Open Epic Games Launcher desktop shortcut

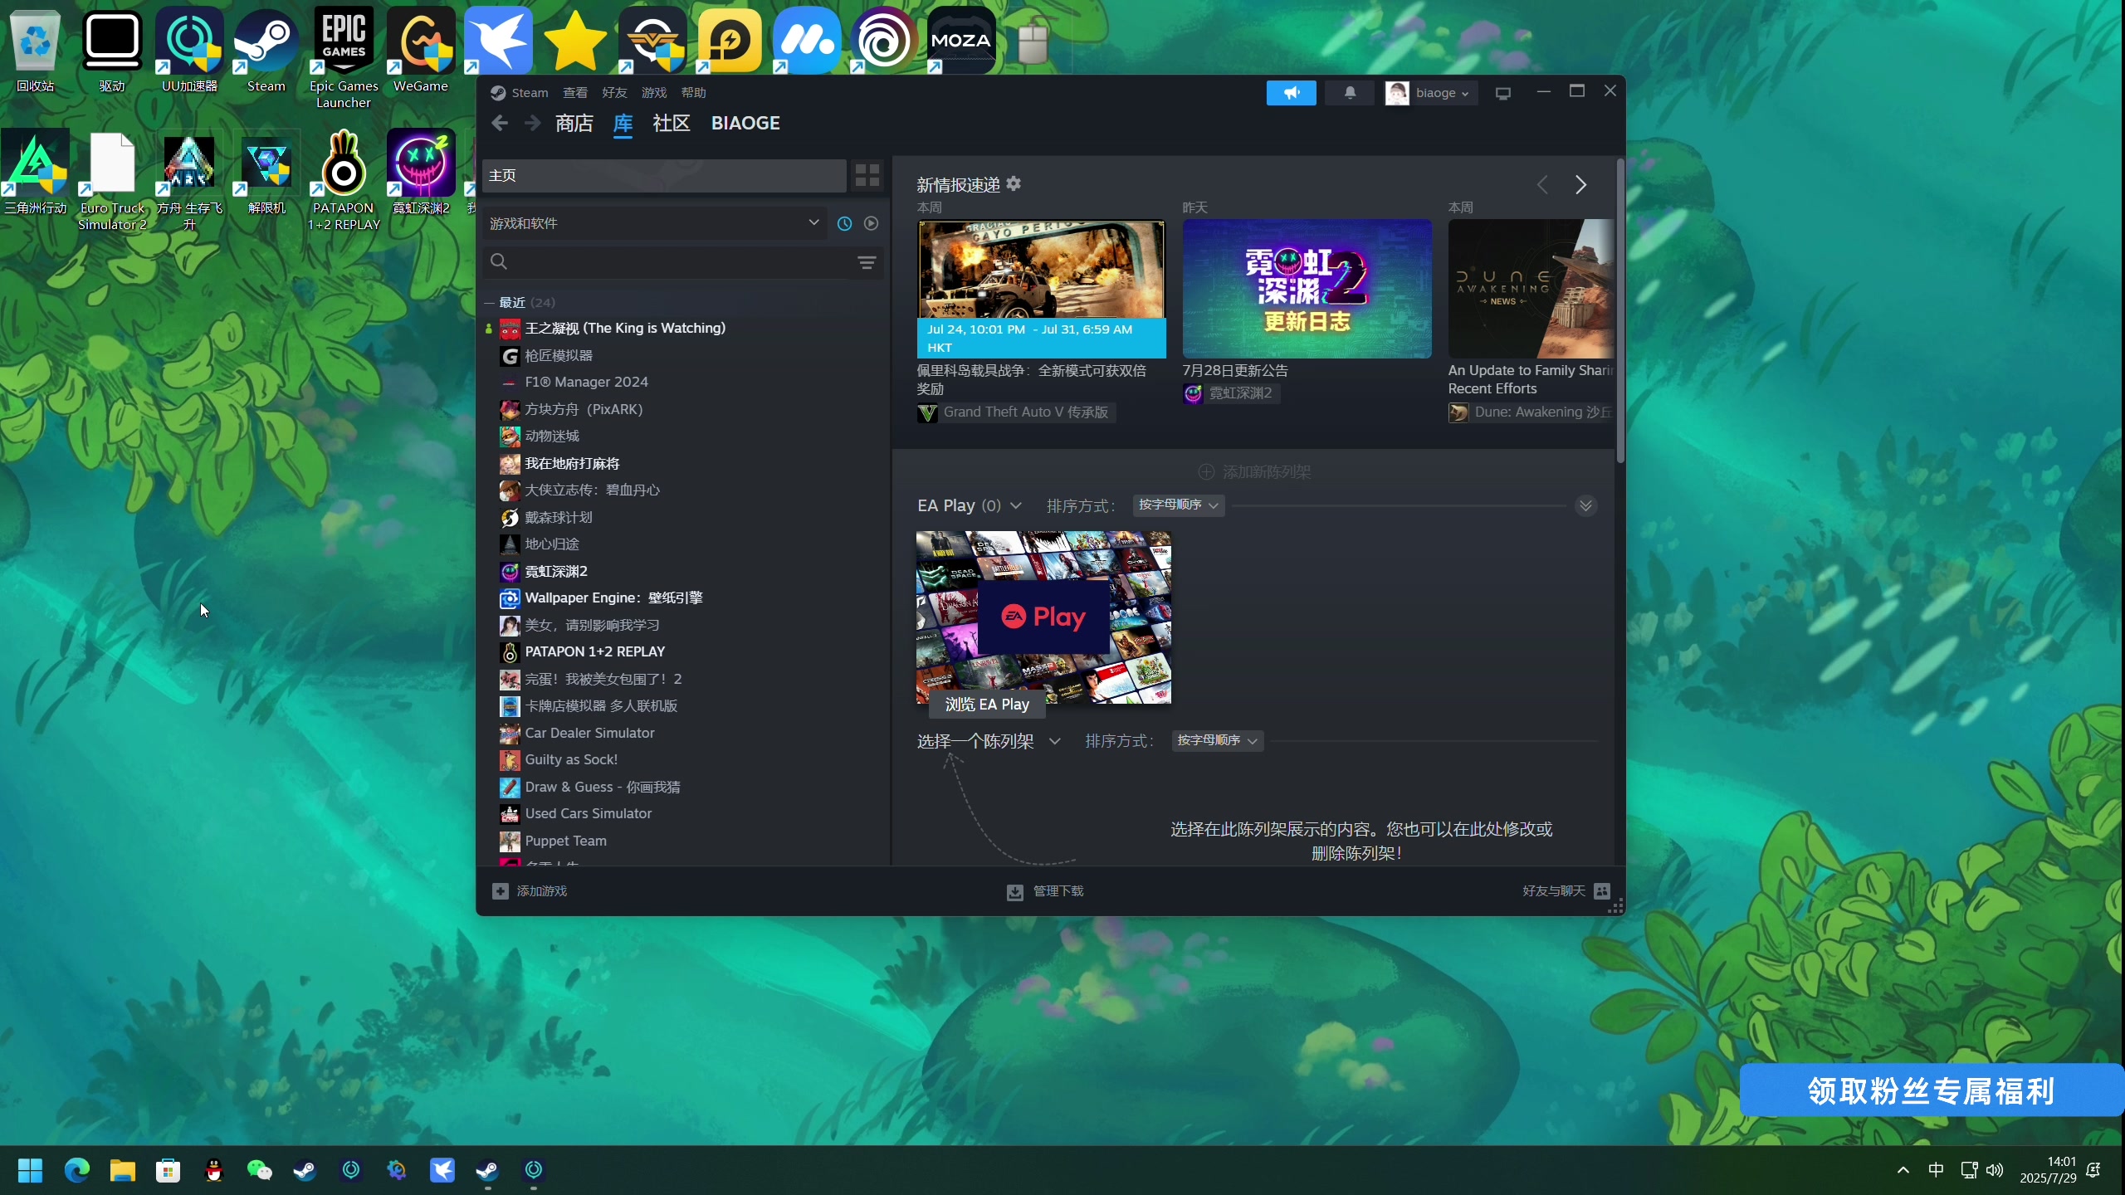[344, 58]
